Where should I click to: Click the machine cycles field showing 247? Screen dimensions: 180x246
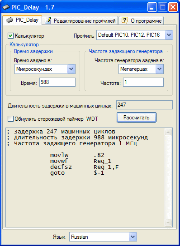point(144,105)
